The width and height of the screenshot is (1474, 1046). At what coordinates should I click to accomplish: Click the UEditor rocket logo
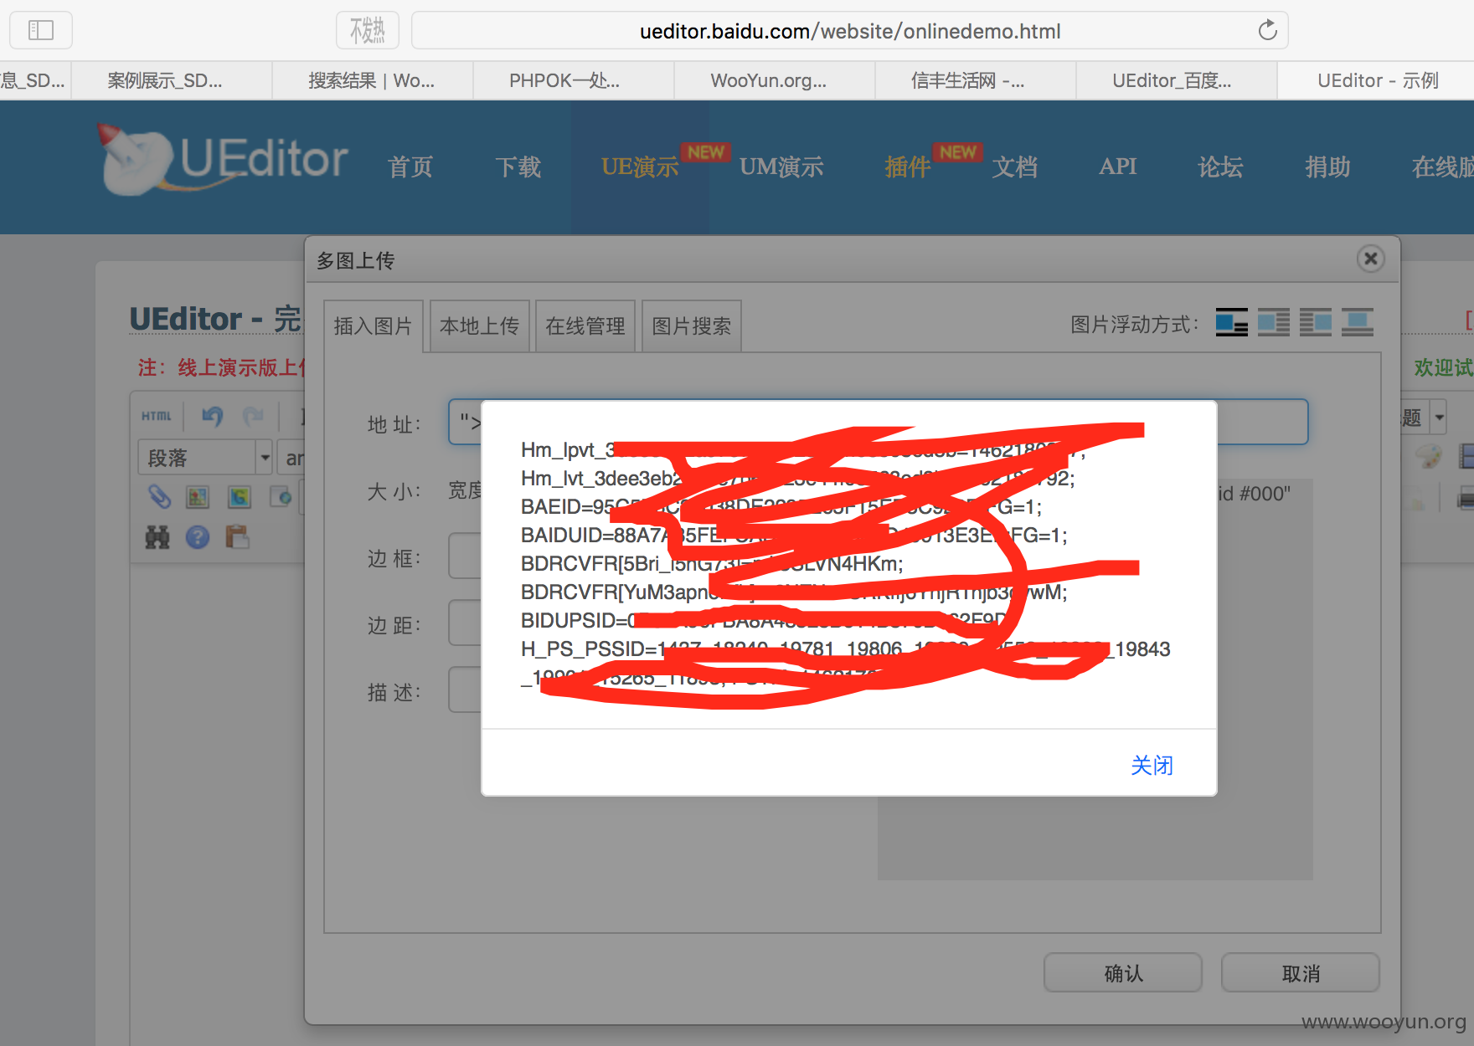[223, 159]
